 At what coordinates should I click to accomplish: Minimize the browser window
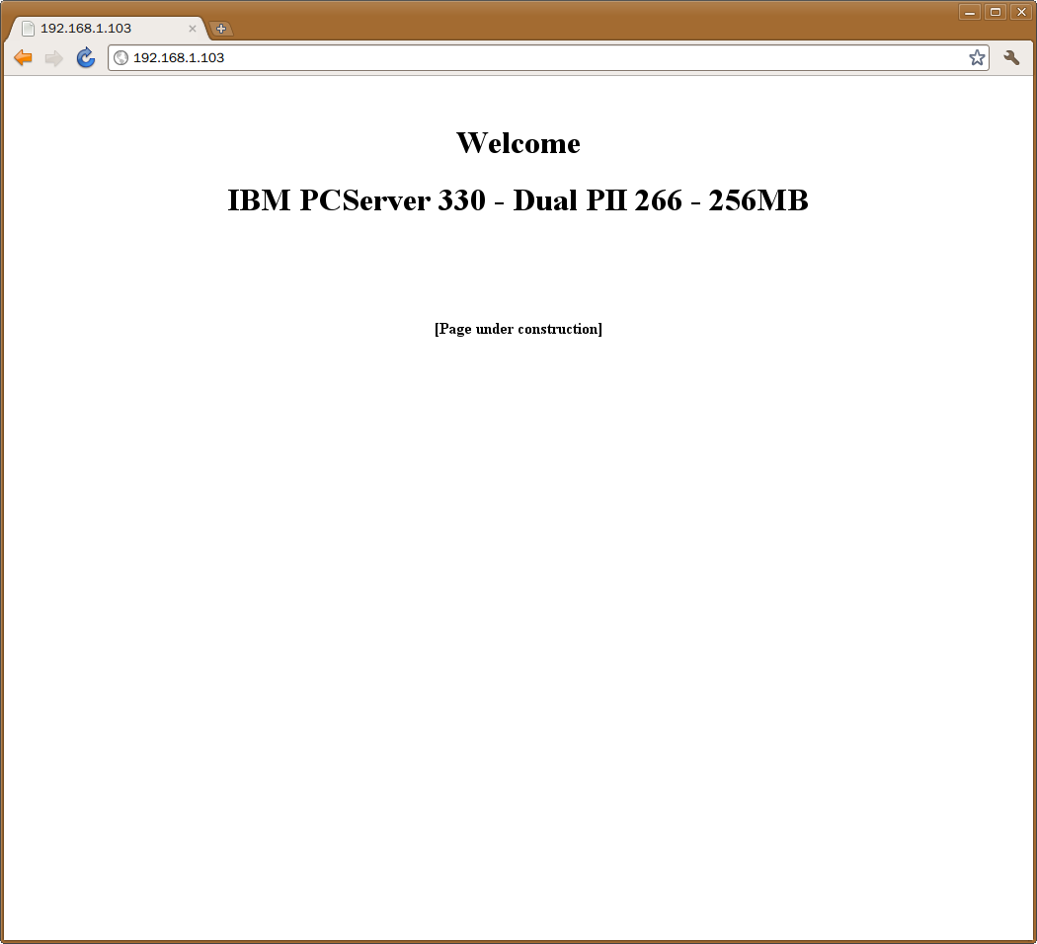point(970,12)
